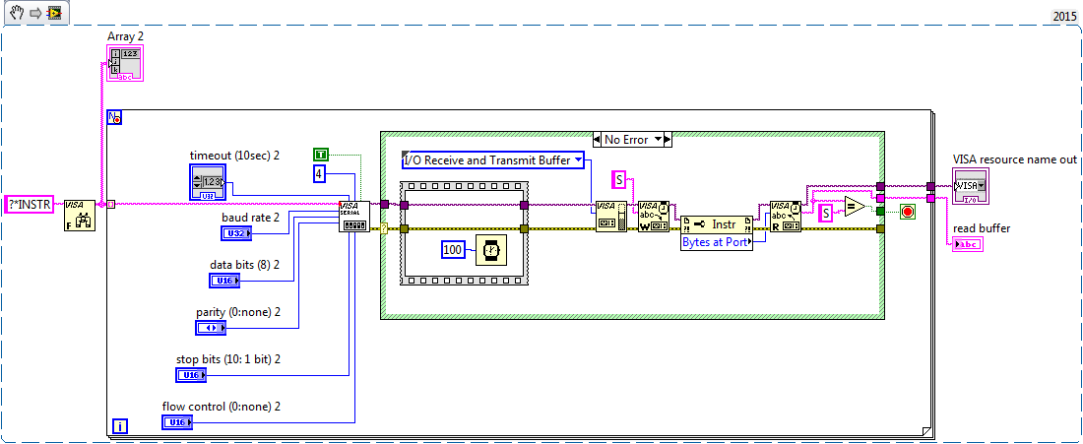
Task: Click the Bytes at Port property item
Action: coord(716,240)
